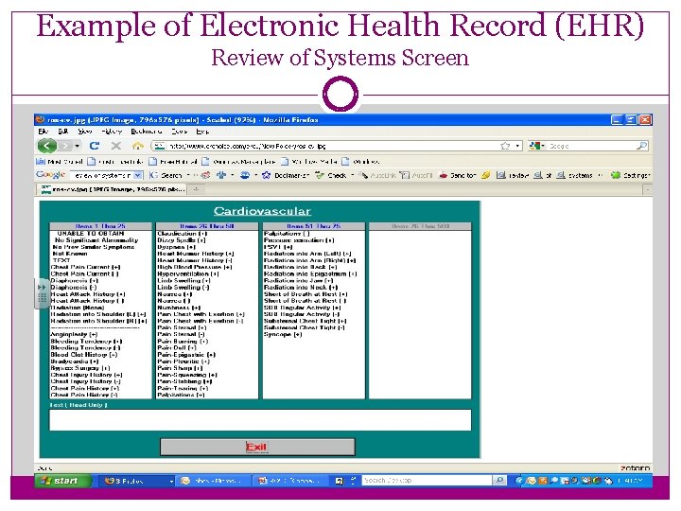681x511 pixels.
Task: Reload the page with the blue refresh icon
Action: [x=95, y=146]
